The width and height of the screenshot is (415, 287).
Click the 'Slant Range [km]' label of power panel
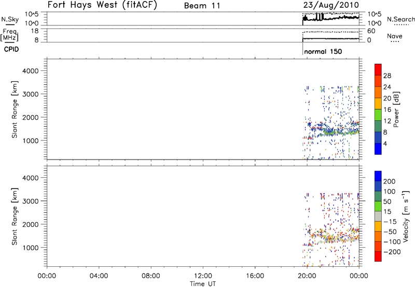pyautogui.click(x=15, y=109)
